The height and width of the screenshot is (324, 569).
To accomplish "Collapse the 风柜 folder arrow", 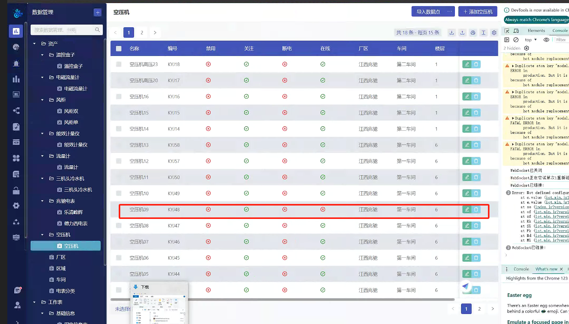I will (x=42, y=100).
